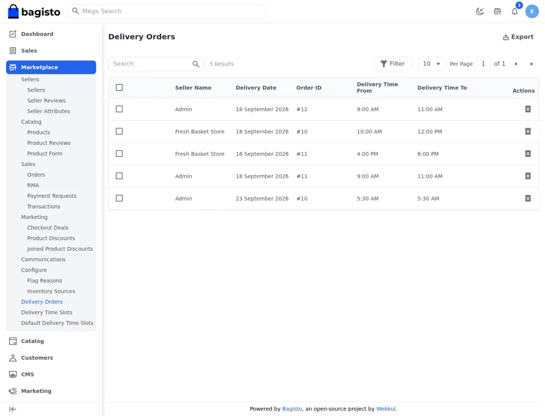545x416 pixels.
Task: Open Inventory Sources in sidebar
Action: 51,291
